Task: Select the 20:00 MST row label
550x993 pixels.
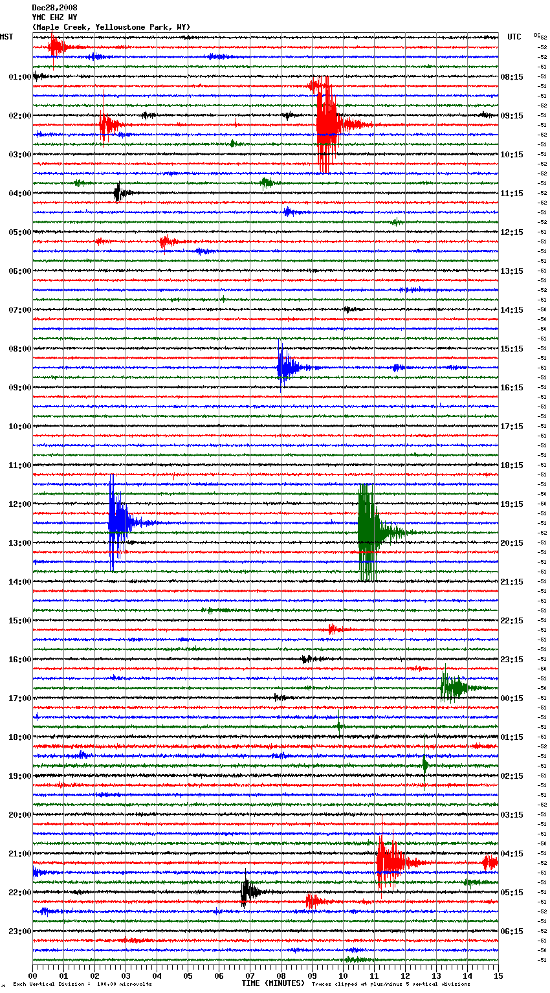Action: [19, 815]
